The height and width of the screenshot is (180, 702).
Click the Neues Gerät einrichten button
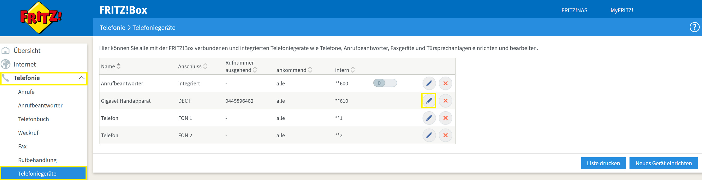663,163
